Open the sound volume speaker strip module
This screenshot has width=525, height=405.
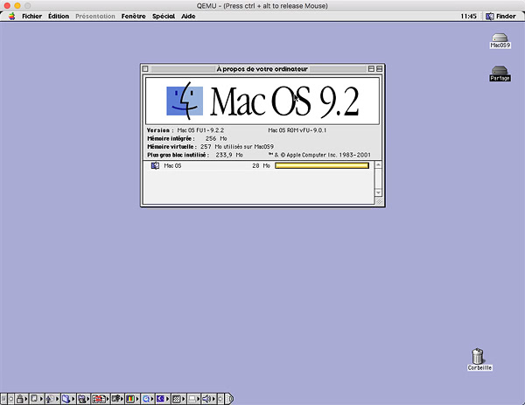208,399
